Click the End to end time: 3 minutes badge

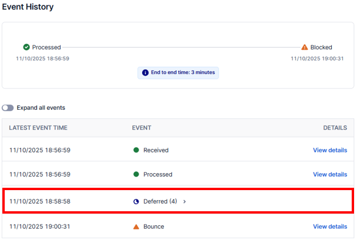pos(178,73)
